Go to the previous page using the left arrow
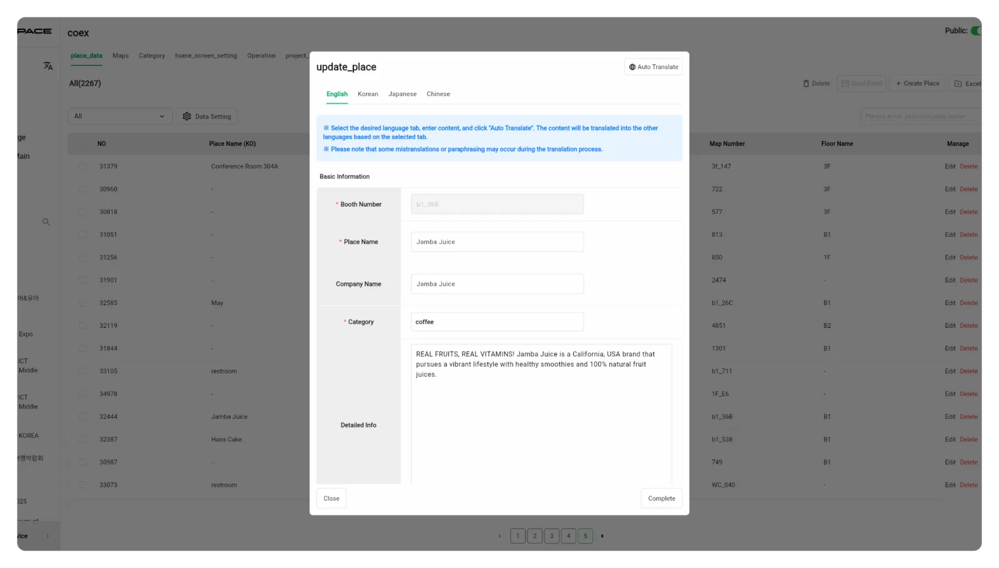This screenshot has height=568, width=999. (499, 536)
